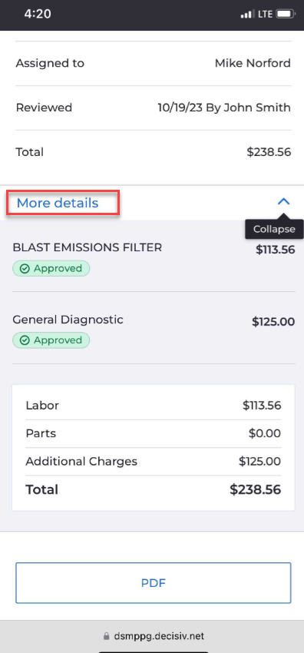304x653 pixels.
Task: Open the PDF button
Action: click(153, 582)
